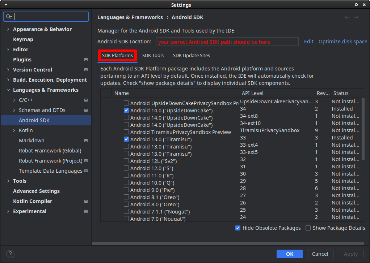Viewport: 370px width, 263px height.
Task: Click the project-level icon next to Version Control
Action: [86, 70]
